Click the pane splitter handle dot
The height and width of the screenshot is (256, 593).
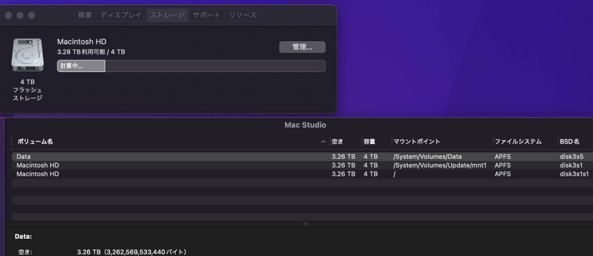tap(306, 223)
